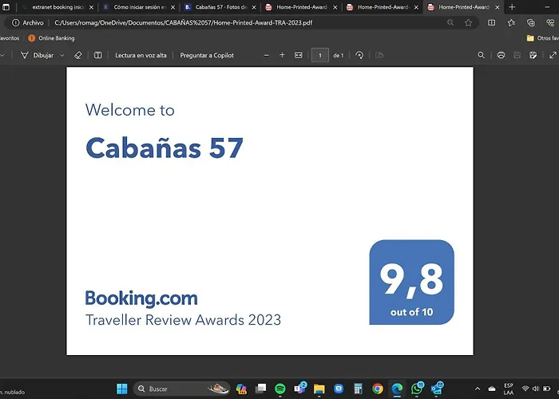This screenshot has width=559, height=399.
Task: Open Task View from taskbar
Action: pos(261,389)
